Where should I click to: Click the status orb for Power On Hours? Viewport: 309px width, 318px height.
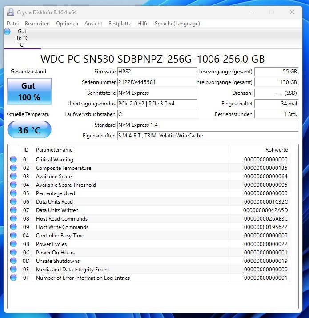tap(13, 253)
